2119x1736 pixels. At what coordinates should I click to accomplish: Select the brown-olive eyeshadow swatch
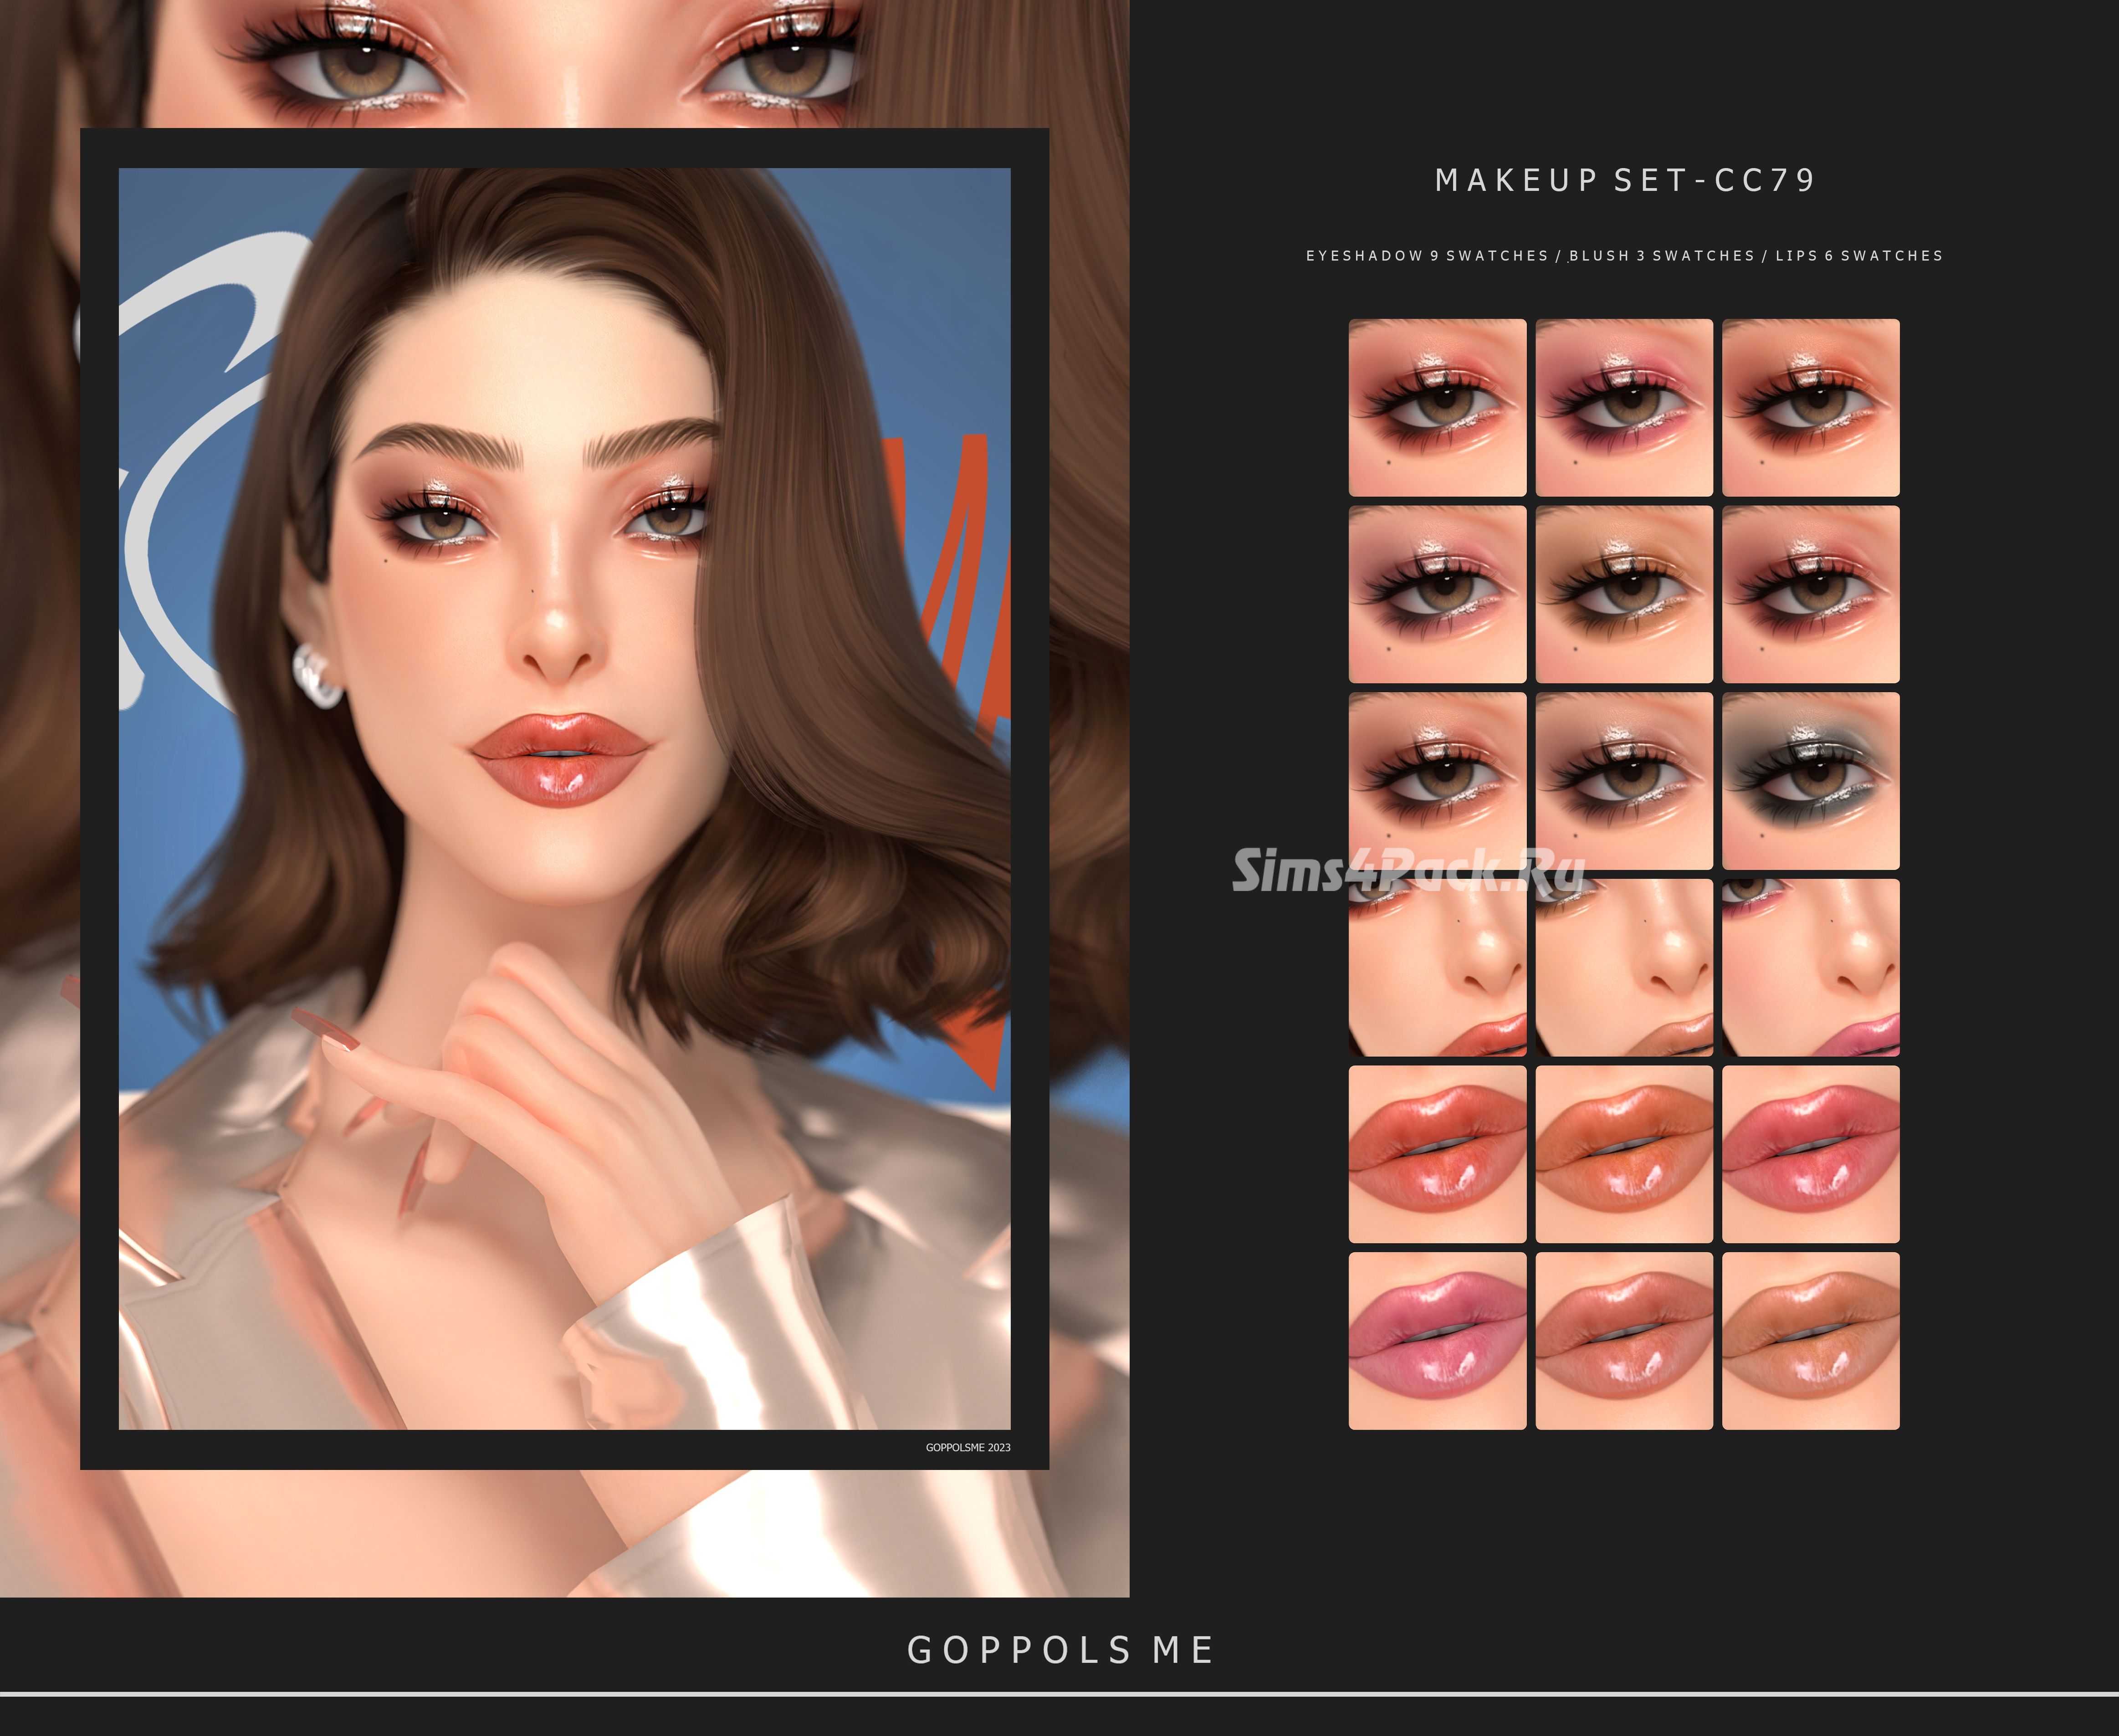tap(1623, 594)
